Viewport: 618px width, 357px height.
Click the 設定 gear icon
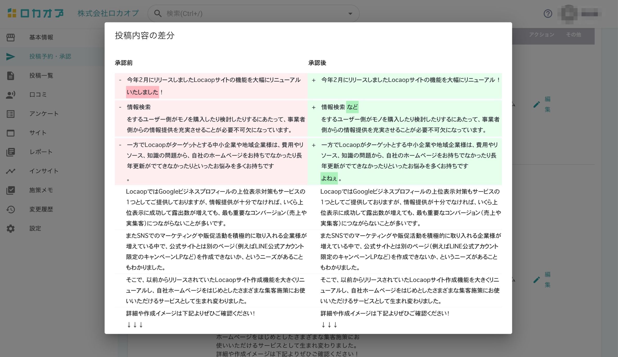click(11, 228)
